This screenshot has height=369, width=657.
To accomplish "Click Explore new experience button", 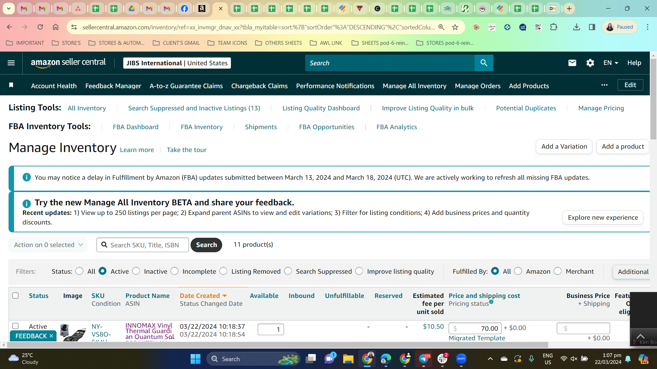I will pos(603,218).
